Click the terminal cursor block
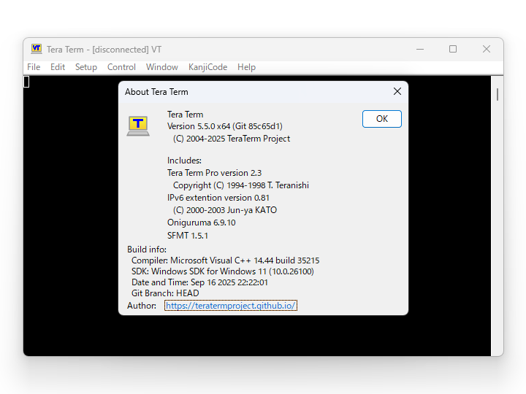This screenshot has height=394, width=526. (26, 82)
